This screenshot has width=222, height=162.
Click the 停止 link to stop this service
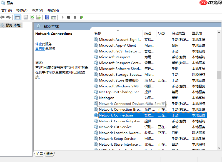coord(39,44)
